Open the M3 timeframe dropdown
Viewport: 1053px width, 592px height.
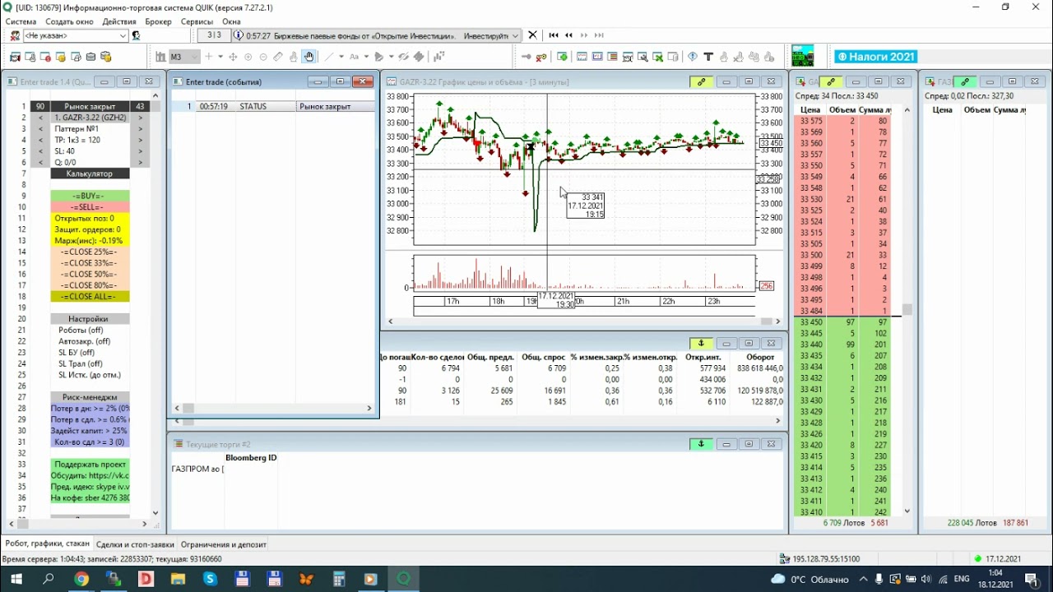194,57
